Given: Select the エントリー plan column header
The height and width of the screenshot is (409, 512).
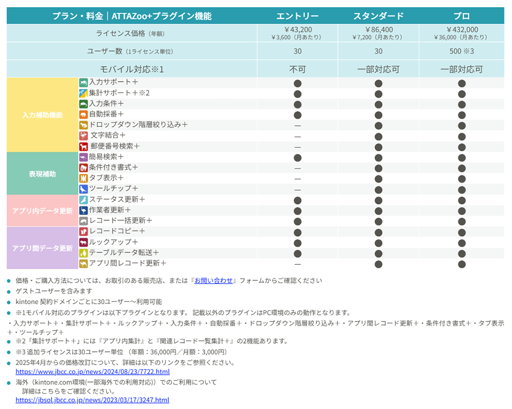Looking at the screenshot, I should point(297,15).
